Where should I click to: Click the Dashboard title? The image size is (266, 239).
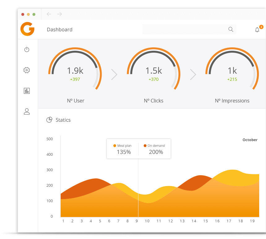click(59, 30)
